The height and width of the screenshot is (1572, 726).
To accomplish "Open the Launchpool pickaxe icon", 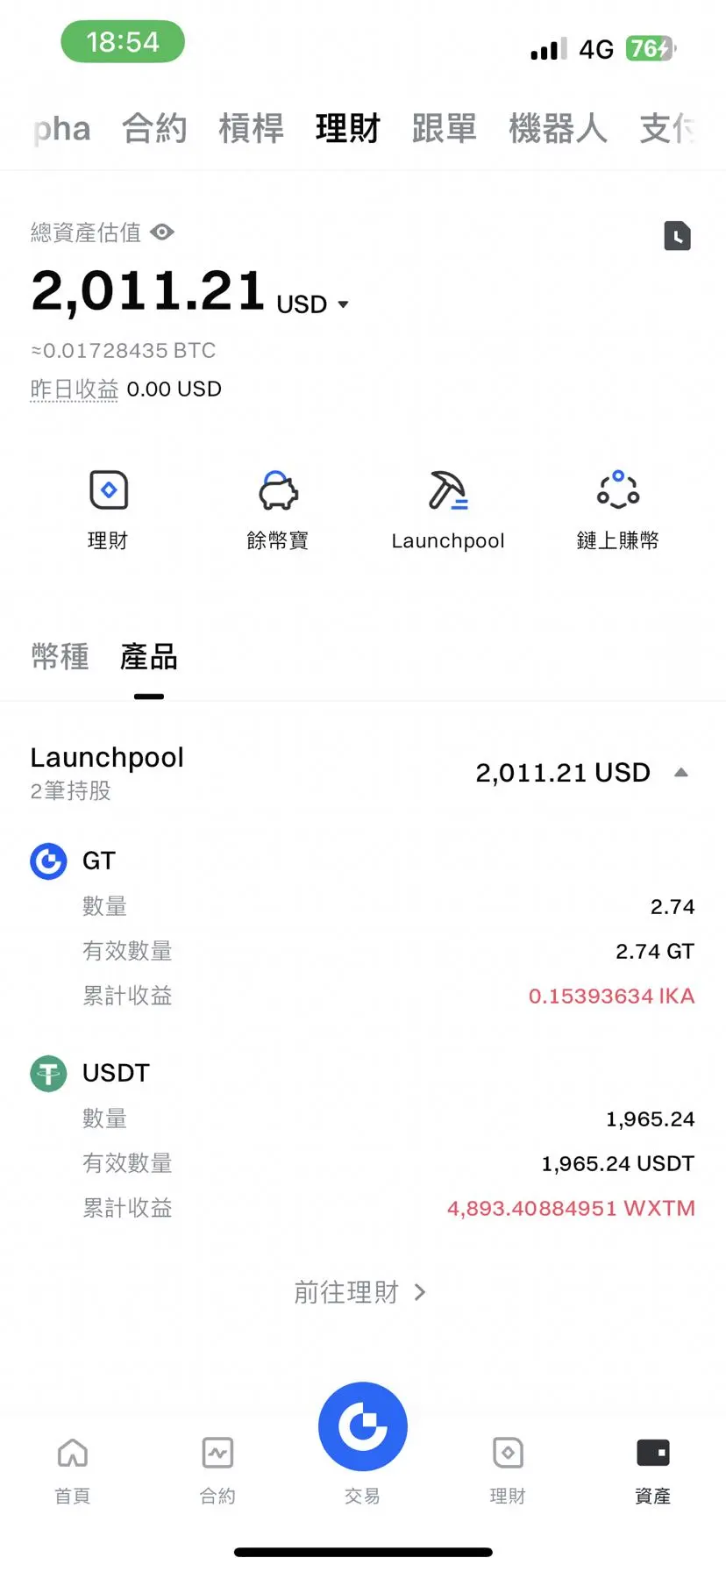I will click(x=448, y=490).
